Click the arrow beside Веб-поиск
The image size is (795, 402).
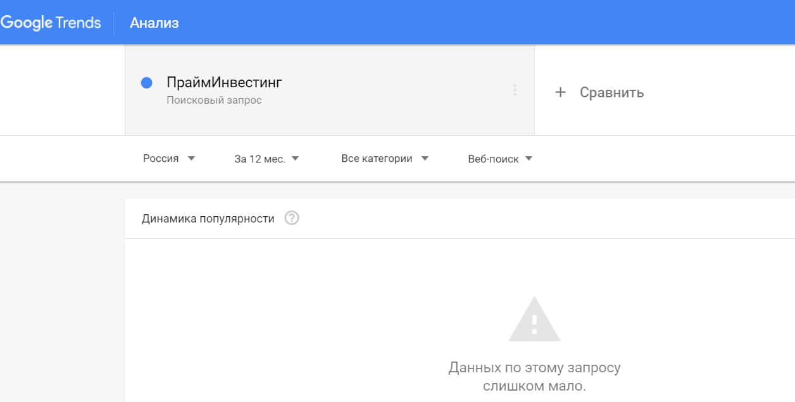tap(529, 159)
